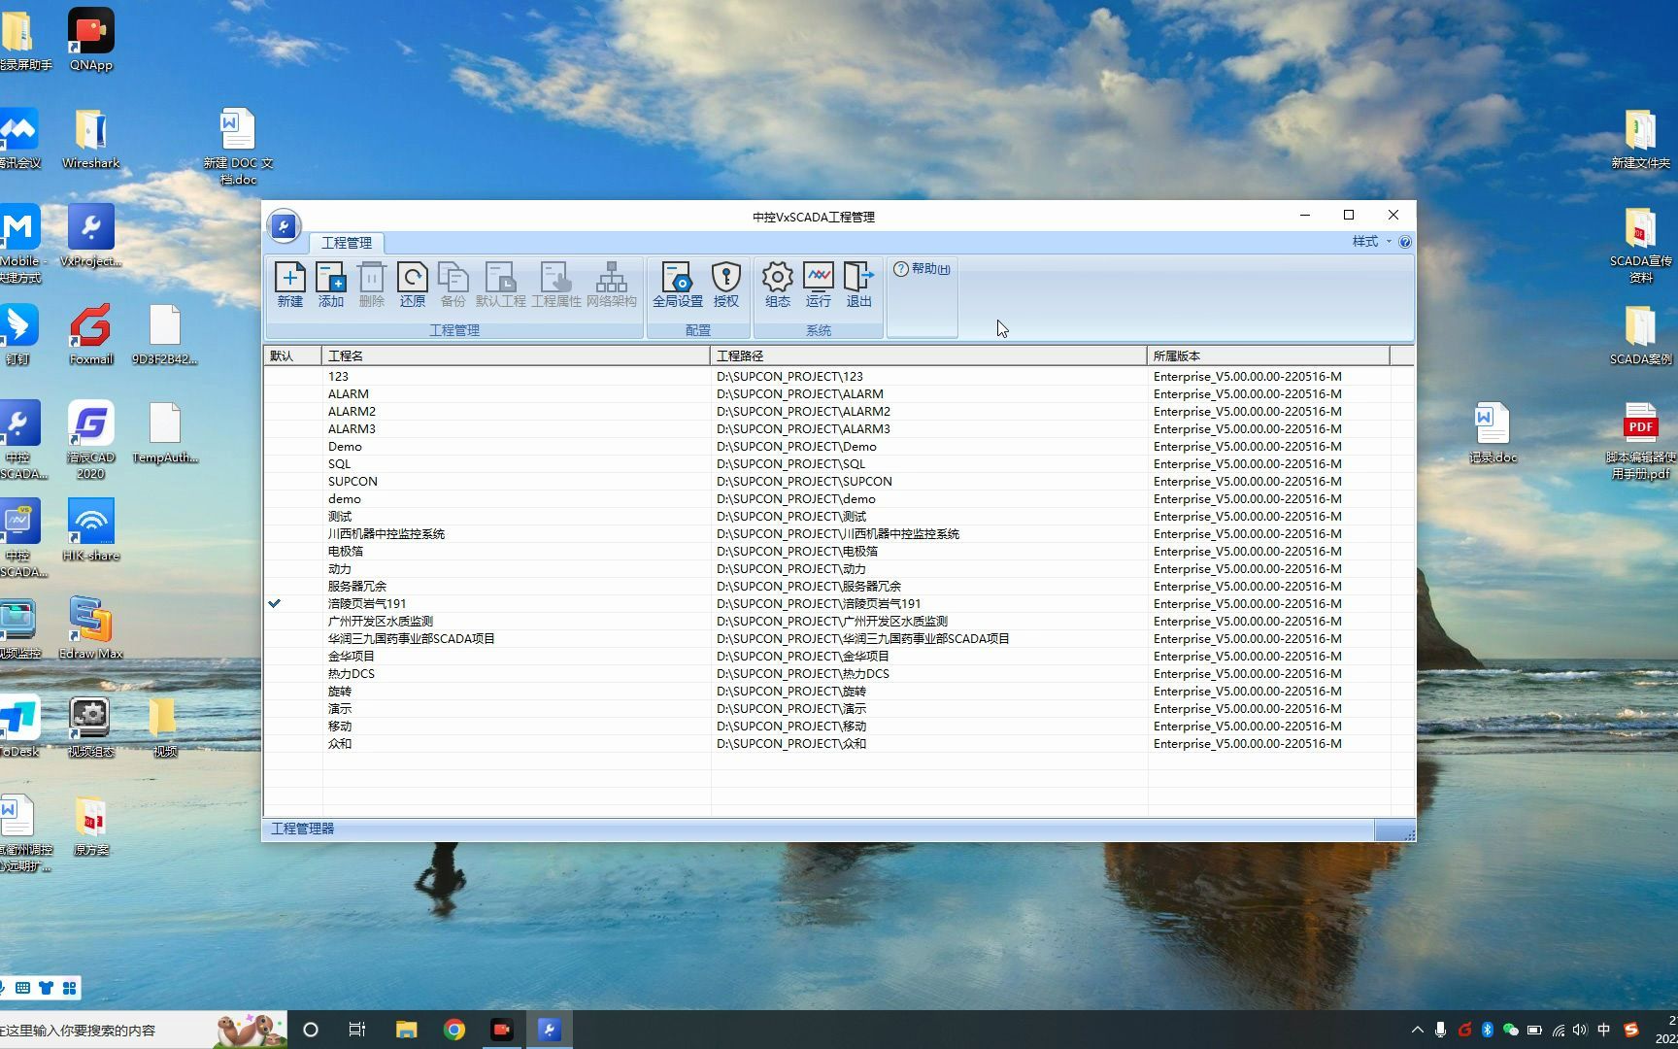
Task: Open the round application menu button
Action: coord(284,226)
